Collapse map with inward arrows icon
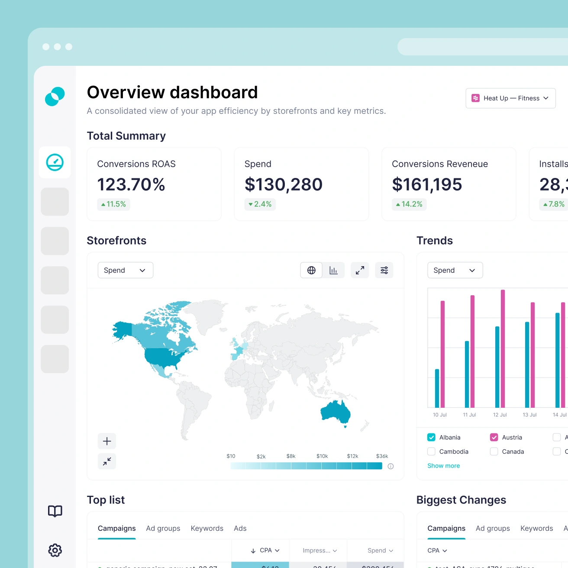The image size is (568, 568). point(107,461)
